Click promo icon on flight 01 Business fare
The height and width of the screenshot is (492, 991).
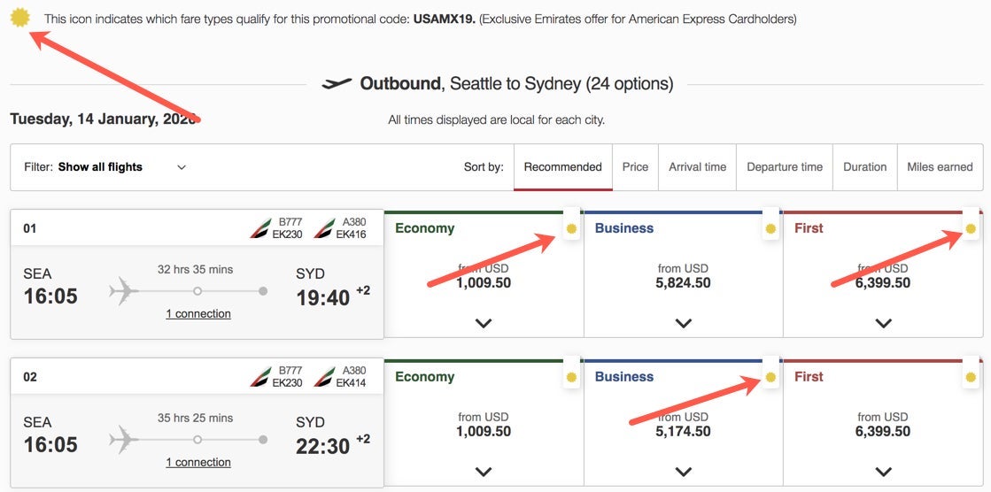[770, 229]
